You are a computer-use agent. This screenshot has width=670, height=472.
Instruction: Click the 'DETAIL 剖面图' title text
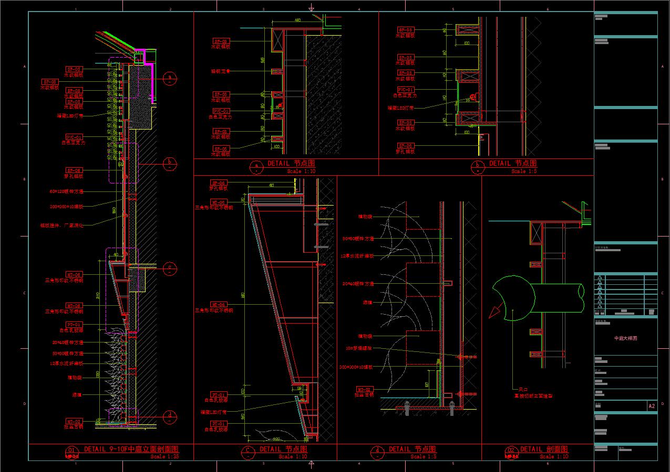pos(544,449)
